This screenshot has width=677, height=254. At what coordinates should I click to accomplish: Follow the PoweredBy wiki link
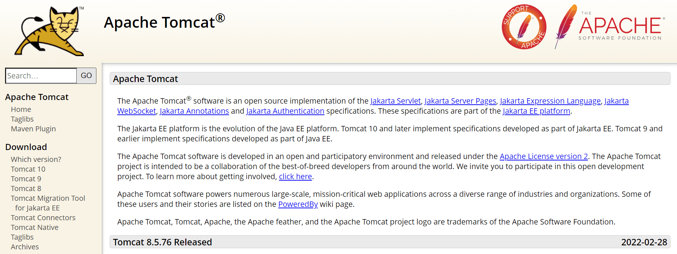[x=298, y=204]
